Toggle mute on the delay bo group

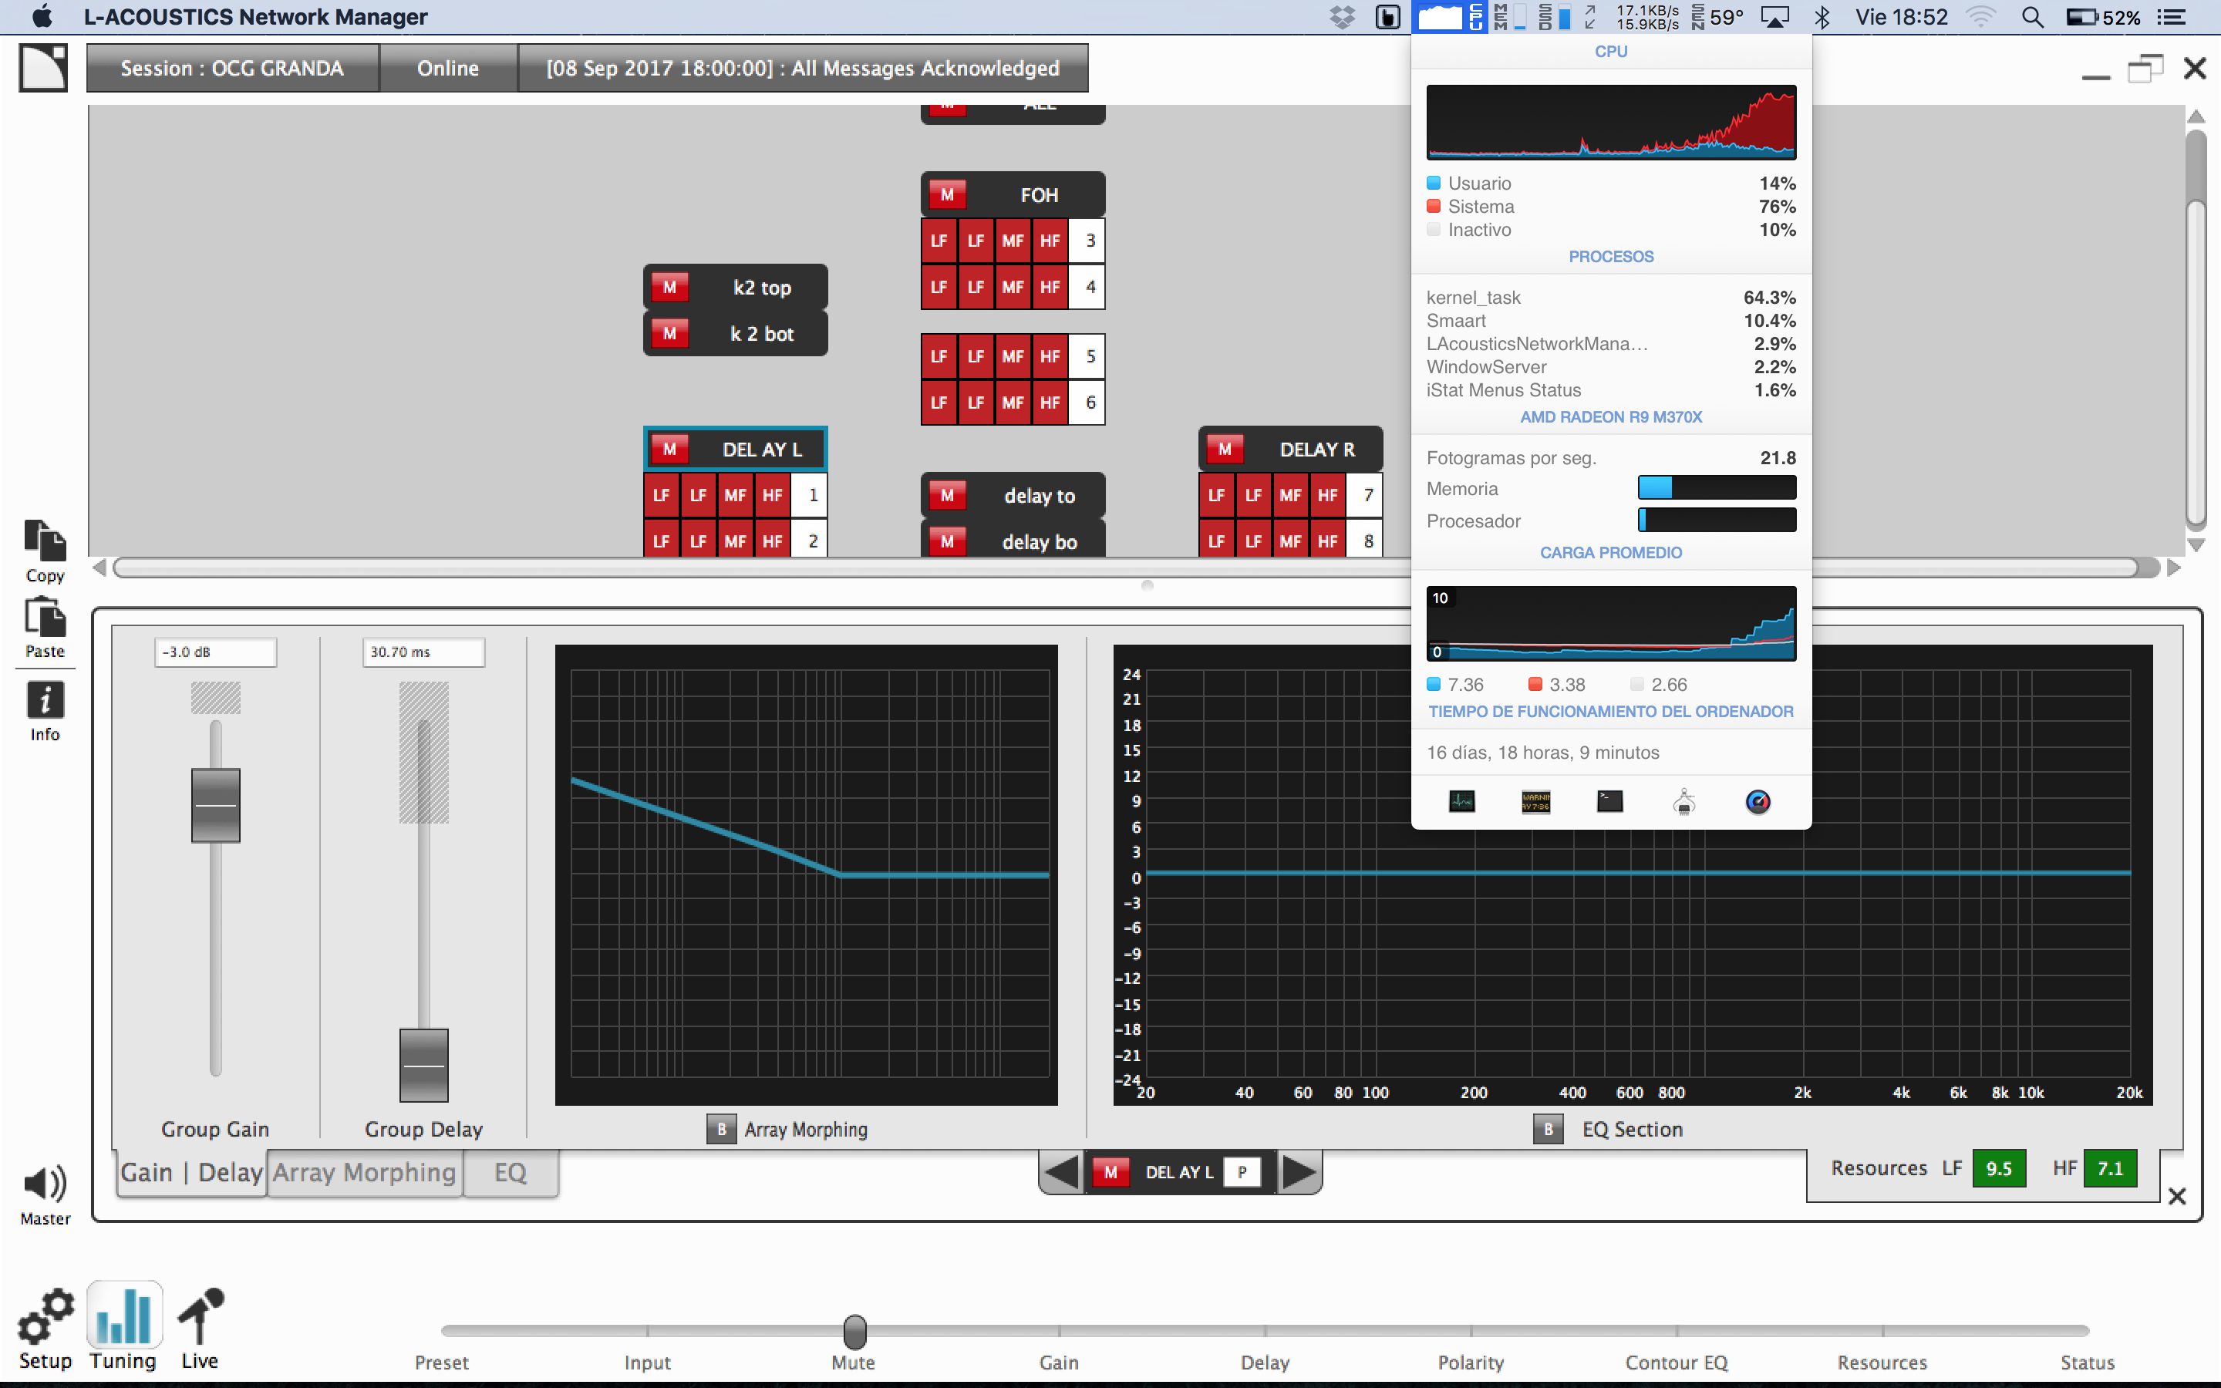coord(947,541)
